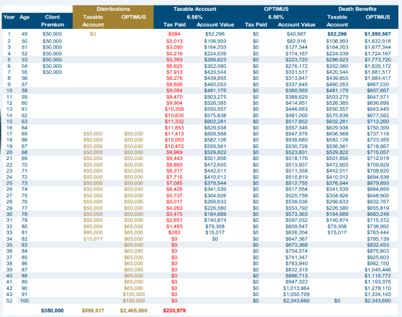
Task: Click the gold Distributions header
Action: click(x=113, y=10)
